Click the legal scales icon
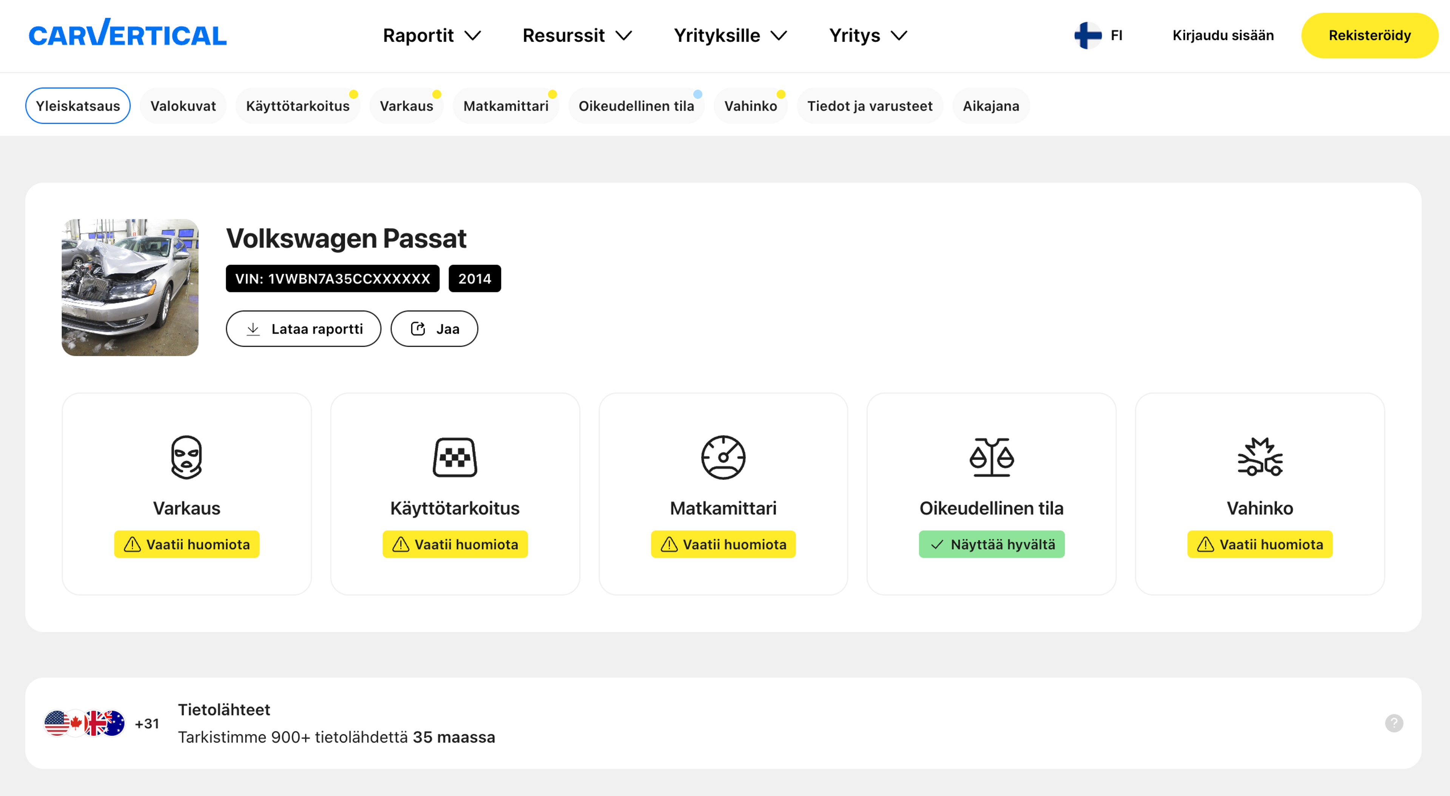Image resolution: width=1450 pixels, height=796 pixels. pos(991,457)
